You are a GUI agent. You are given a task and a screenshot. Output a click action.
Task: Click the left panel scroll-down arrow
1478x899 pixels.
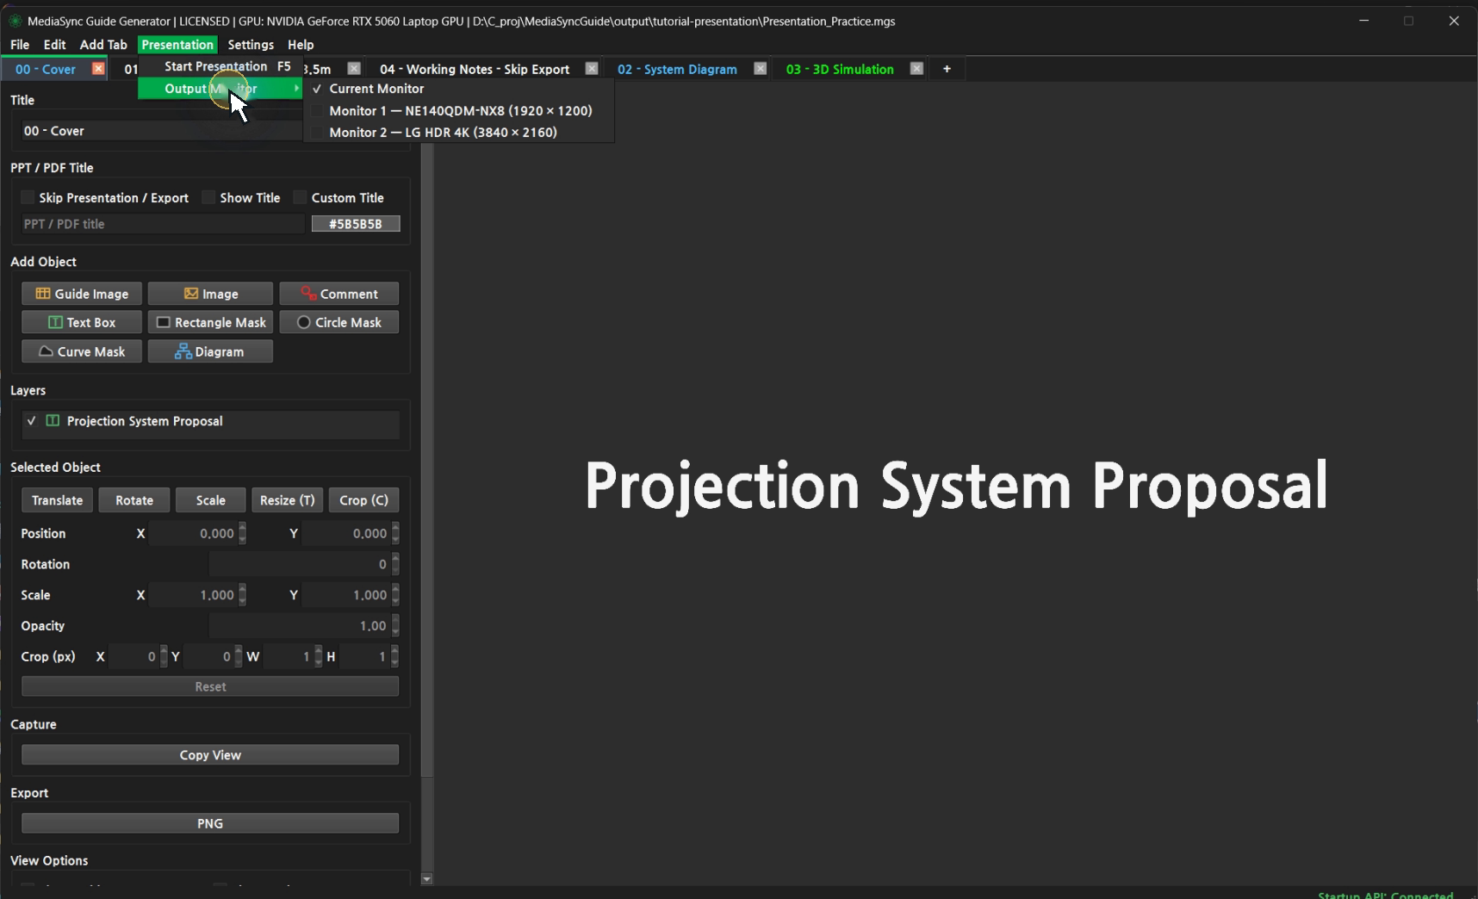tap(426, 879)
